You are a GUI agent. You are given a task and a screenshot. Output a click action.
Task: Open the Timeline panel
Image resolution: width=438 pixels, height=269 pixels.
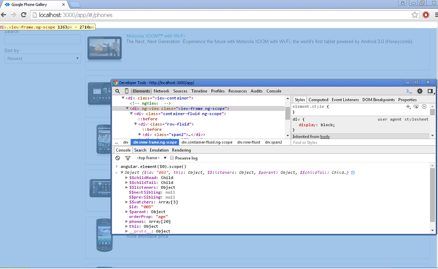point(199,91)
